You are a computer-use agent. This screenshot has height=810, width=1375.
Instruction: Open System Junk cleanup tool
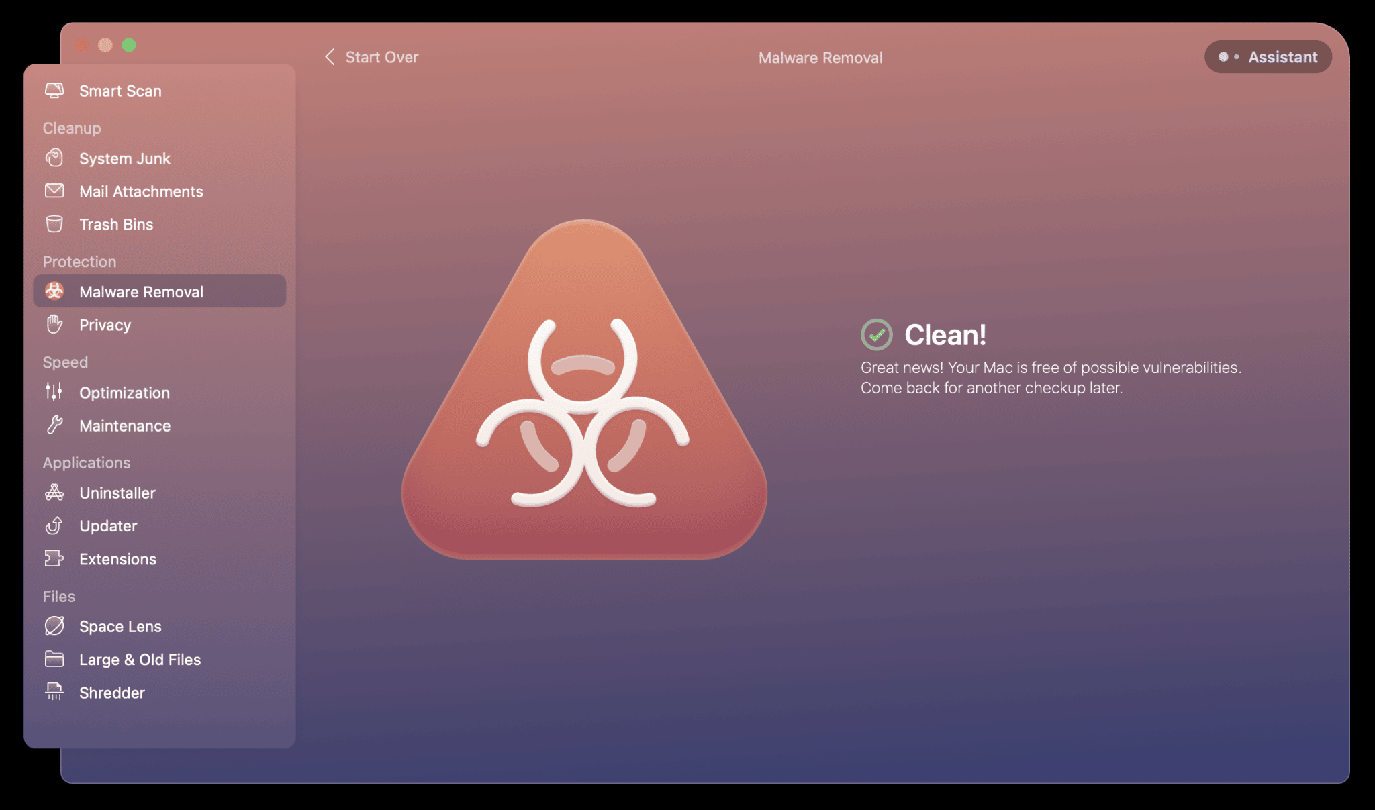[124, 158]
